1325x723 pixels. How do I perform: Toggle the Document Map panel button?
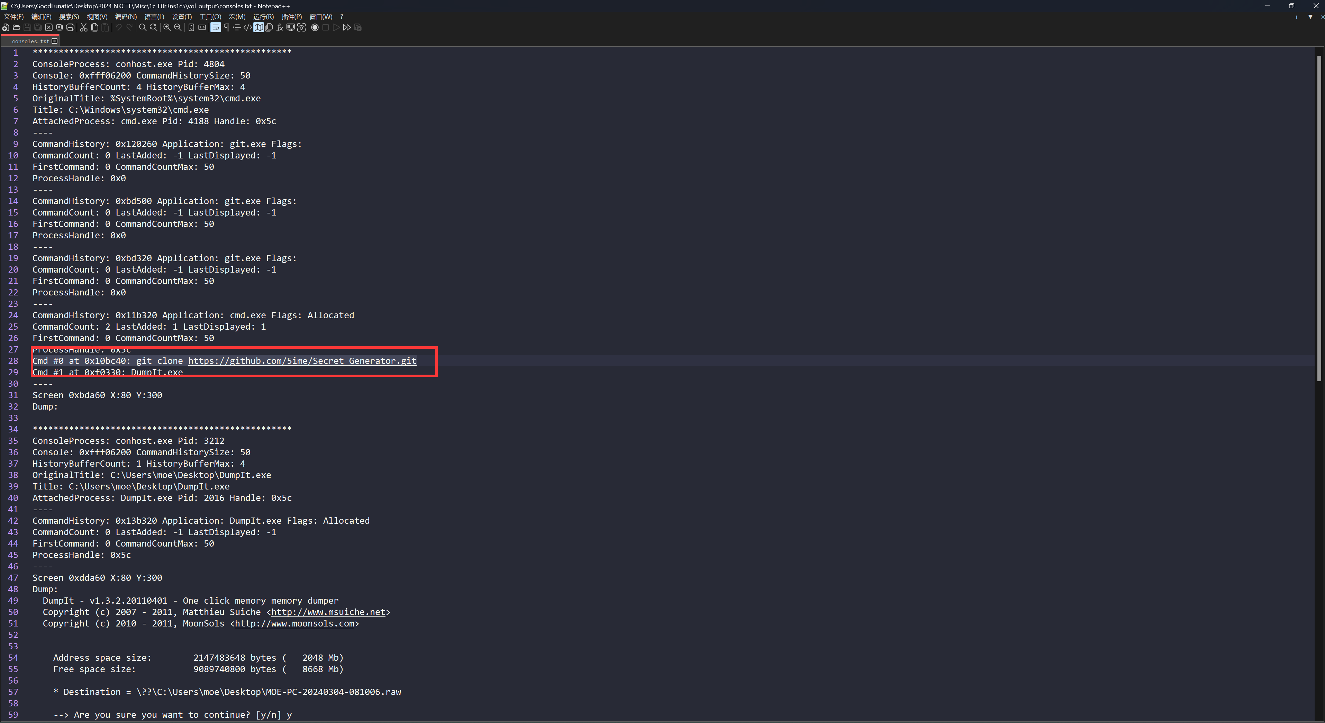pyautogui.click(x=258, y=27)
